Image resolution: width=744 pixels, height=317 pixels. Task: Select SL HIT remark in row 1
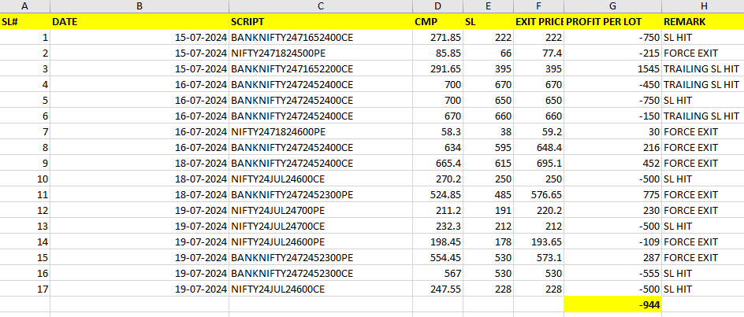coord(703,38)
